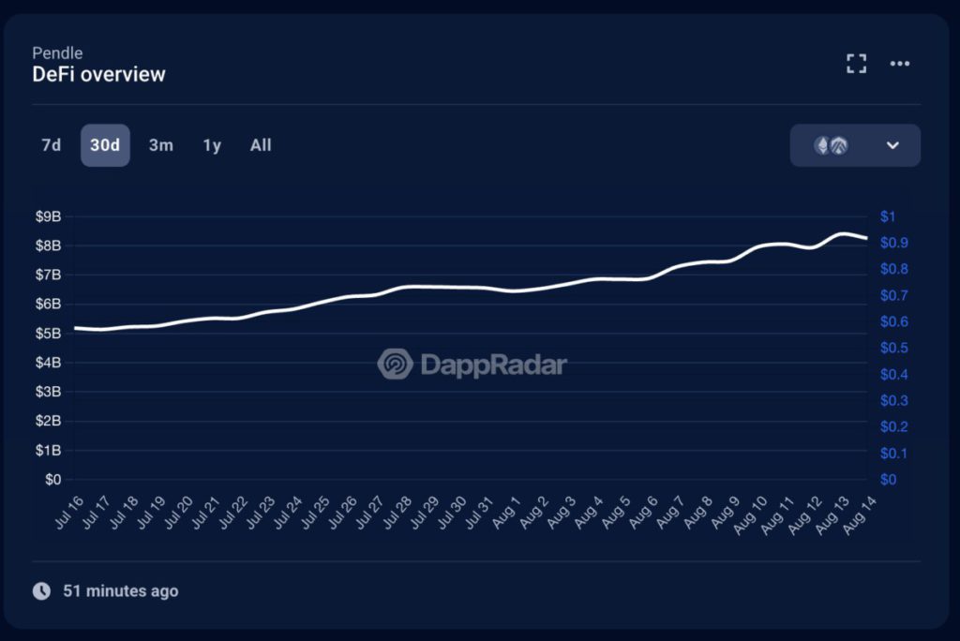Click the DappRadar watermark text
Image resolution: width=960 pixels, height=641 pixels.
tap(493, 364)
